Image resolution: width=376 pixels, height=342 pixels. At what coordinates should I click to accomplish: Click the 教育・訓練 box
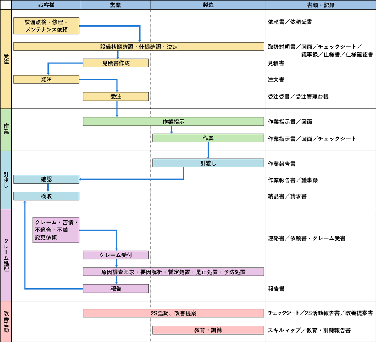(208, 330)
